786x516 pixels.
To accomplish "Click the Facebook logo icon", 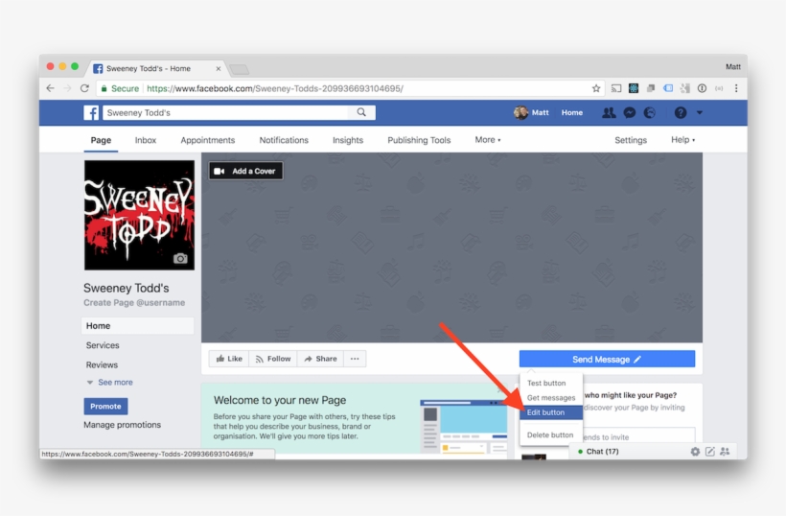I will (x=91, y=113).
